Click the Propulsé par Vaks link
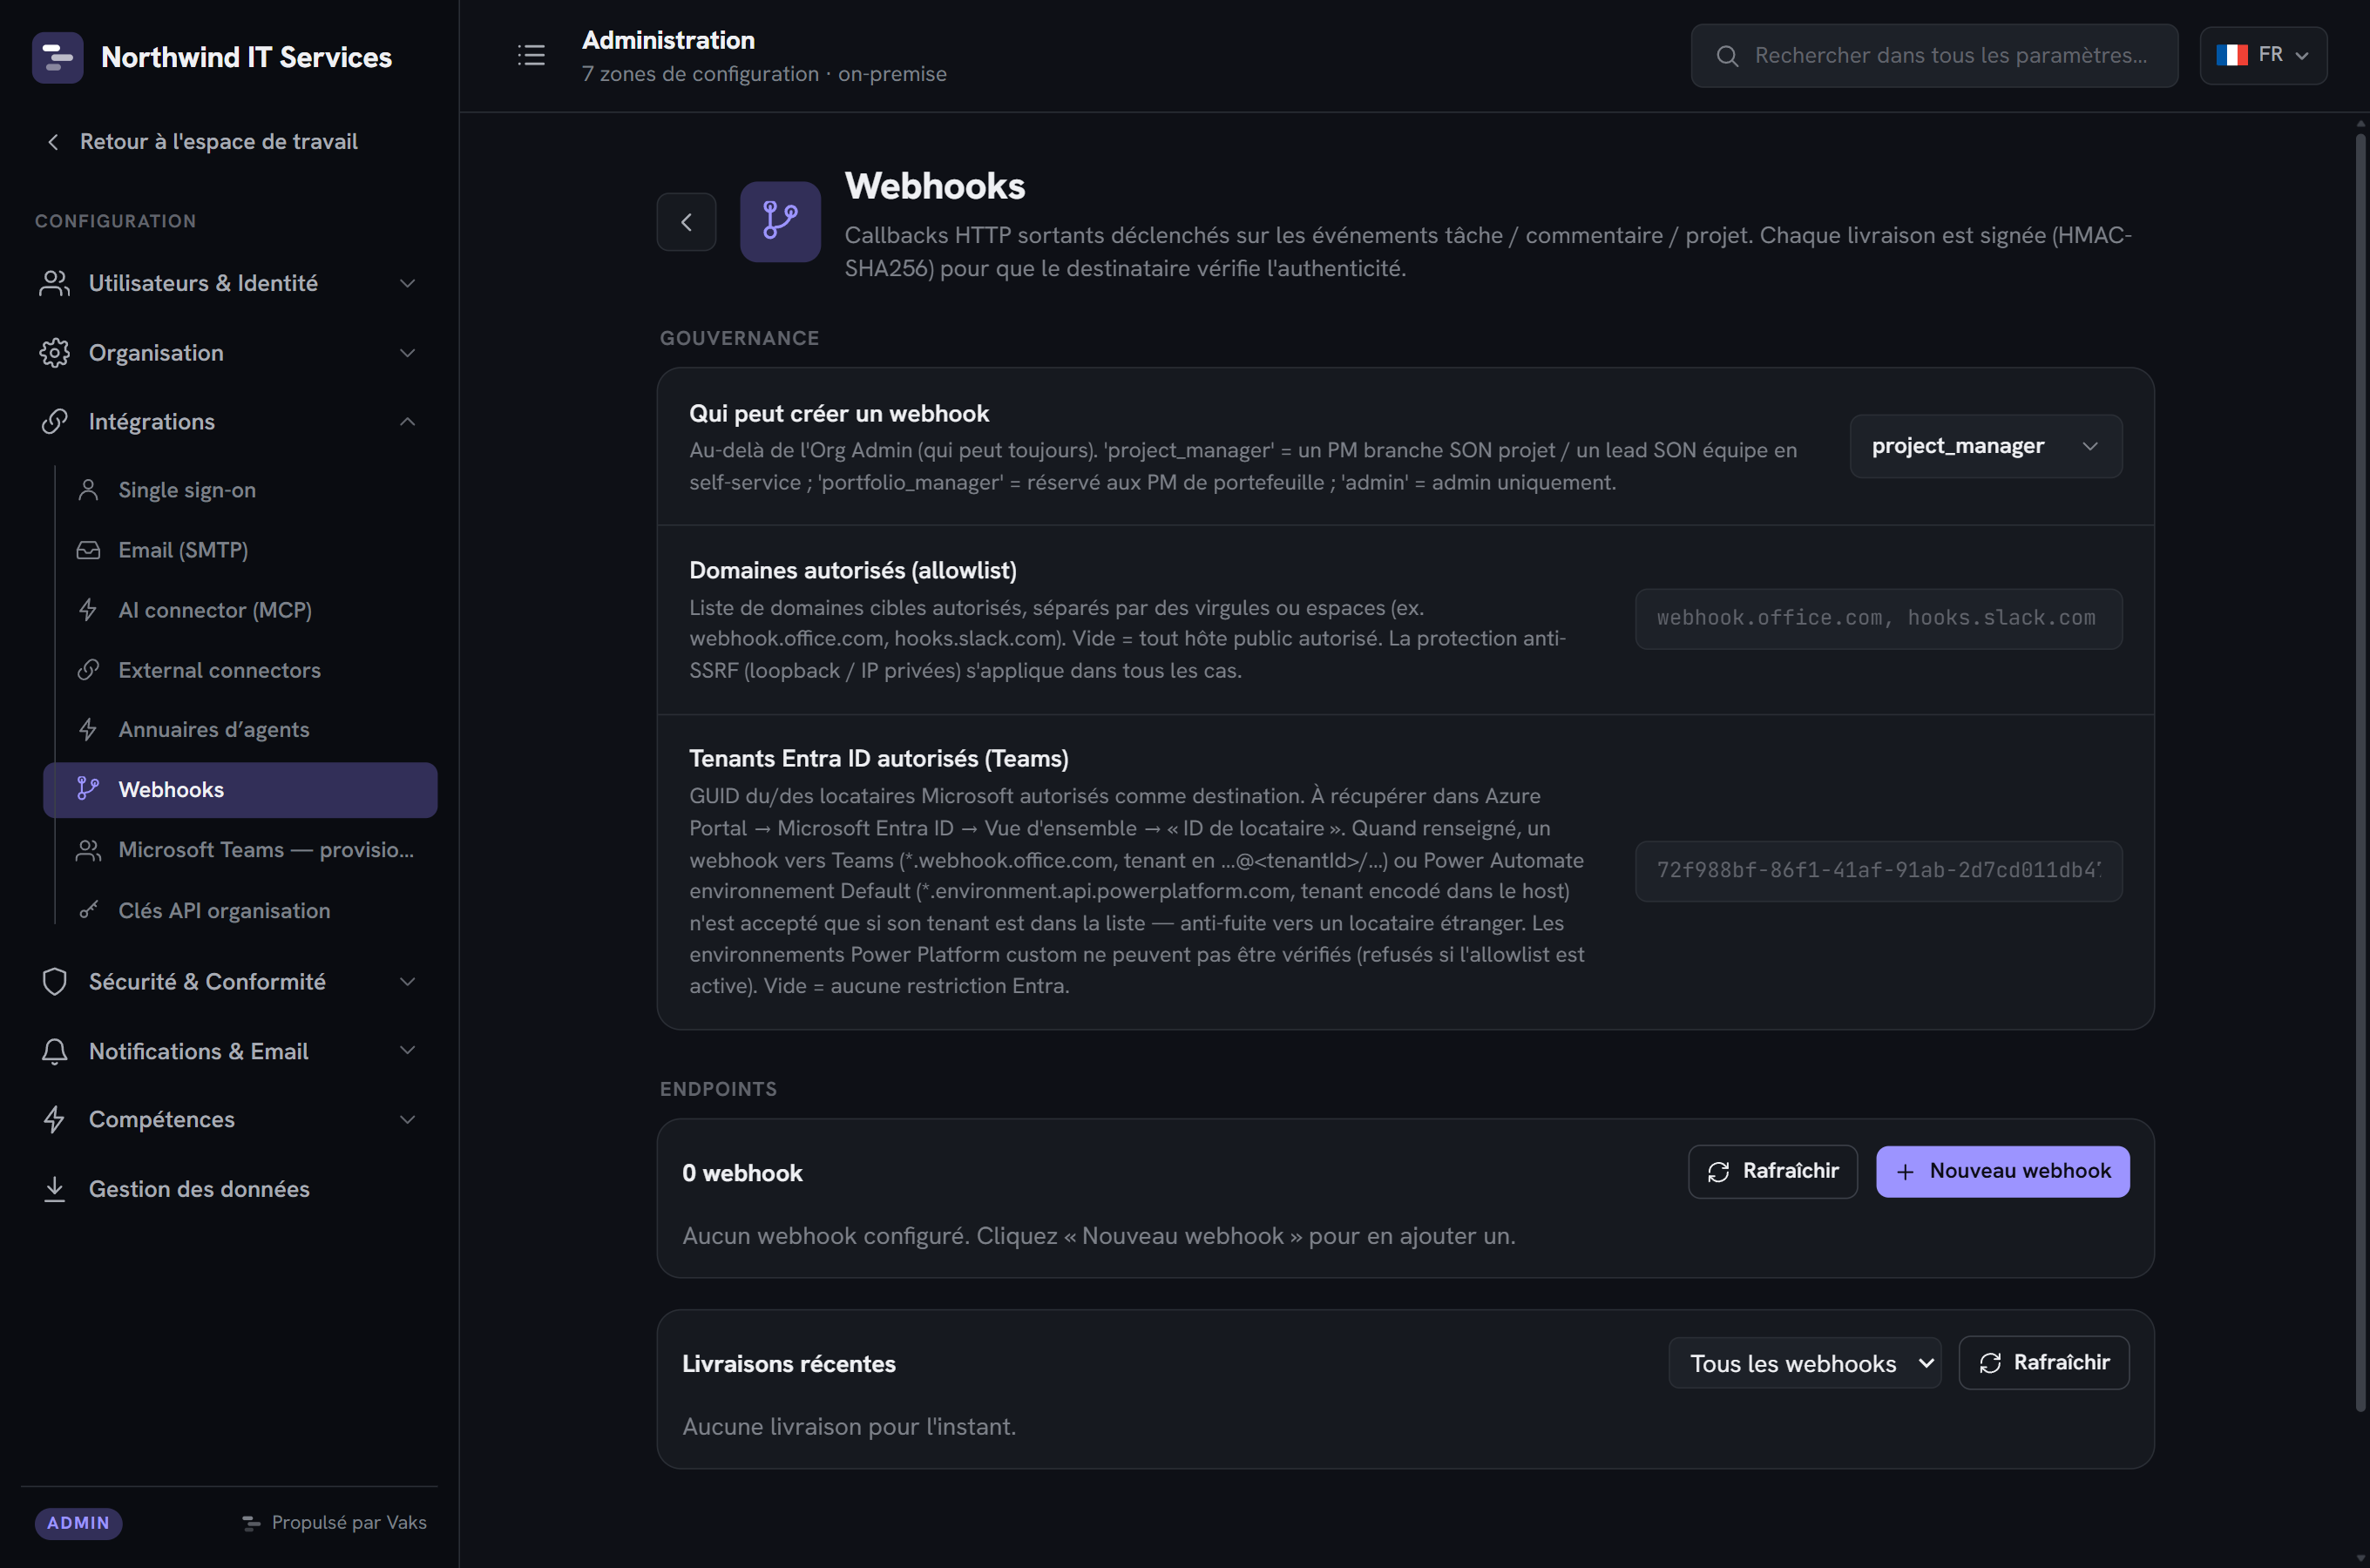The height and width of the screenshot is (1568, 2370). (334, 1523)
